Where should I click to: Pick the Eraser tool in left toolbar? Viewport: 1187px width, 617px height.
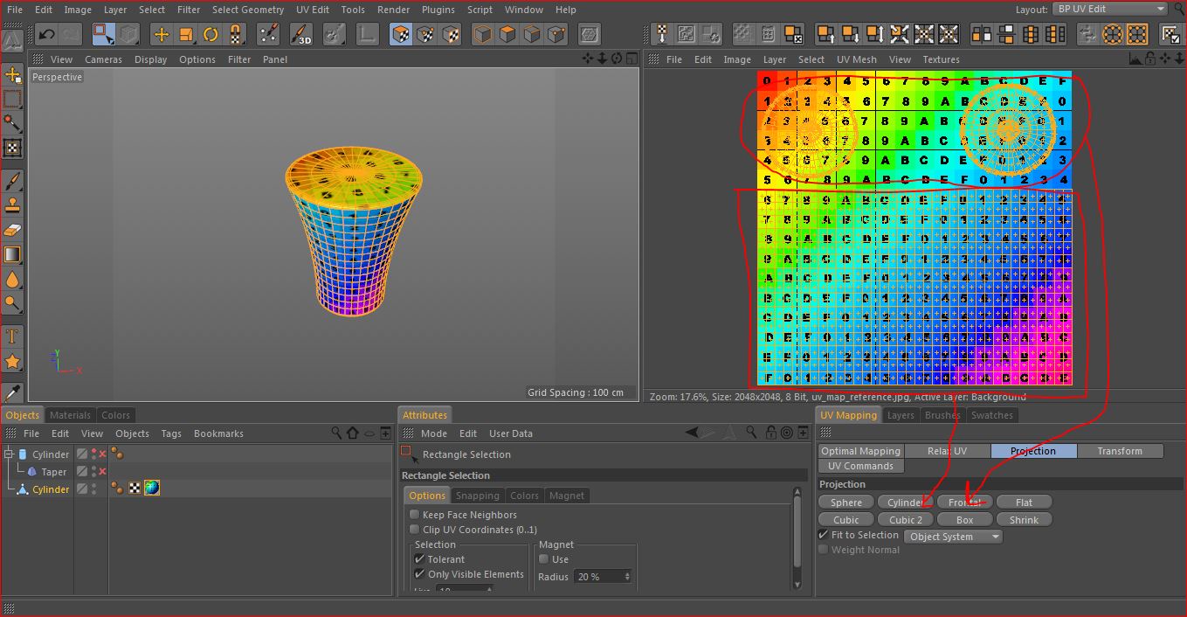pyautogui.click(x=12, y=231)
